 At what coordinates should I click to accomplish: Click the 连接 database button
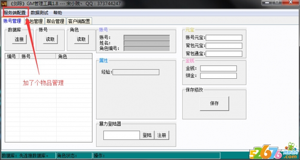coord(19,39)
